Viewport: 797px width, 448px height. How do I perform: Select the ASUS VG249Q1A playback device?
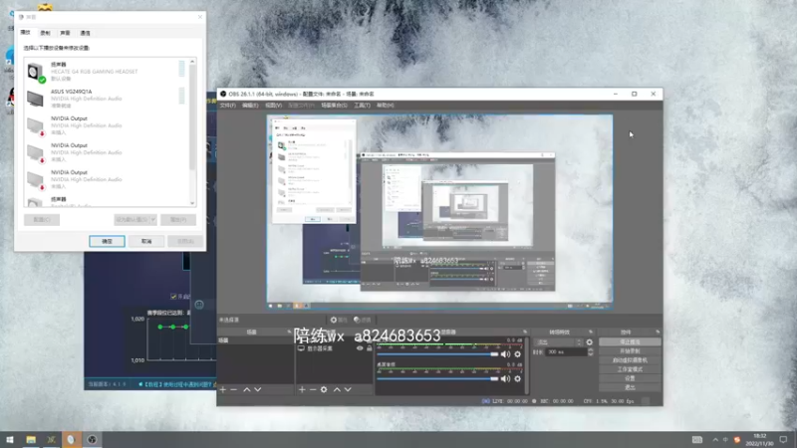pos(106,99)
